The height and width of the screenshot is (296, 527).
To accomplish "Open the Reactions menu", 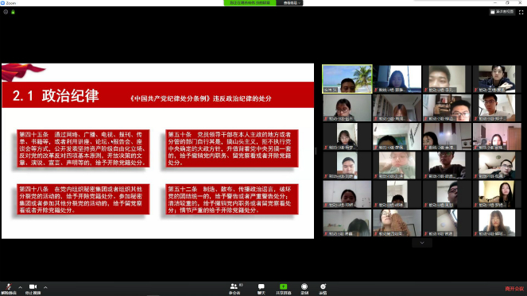I will [323, 289].
